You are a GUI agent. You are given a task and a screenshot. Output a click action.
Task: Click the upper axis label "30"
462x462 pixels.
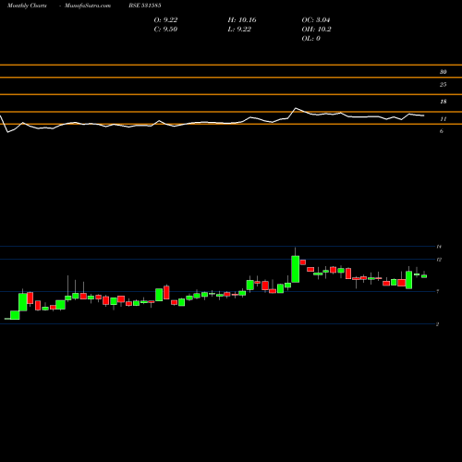coord(443,72)
